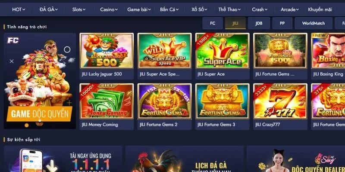Launch the Super Ace VIP Speed game image
The width and height of the screenshot is (345, 172).
tap(164, 50)
